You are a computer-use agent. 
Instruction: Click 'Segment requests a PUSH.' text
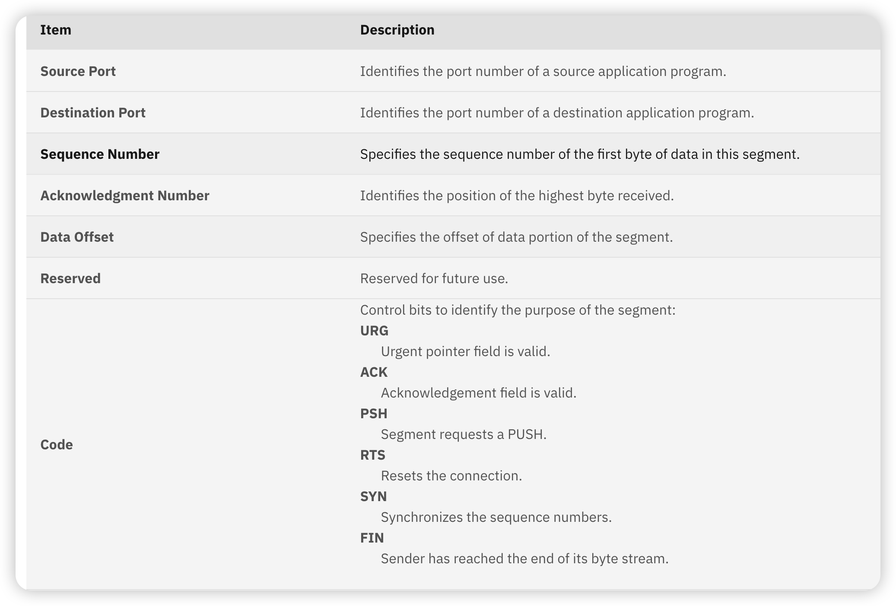464,434
